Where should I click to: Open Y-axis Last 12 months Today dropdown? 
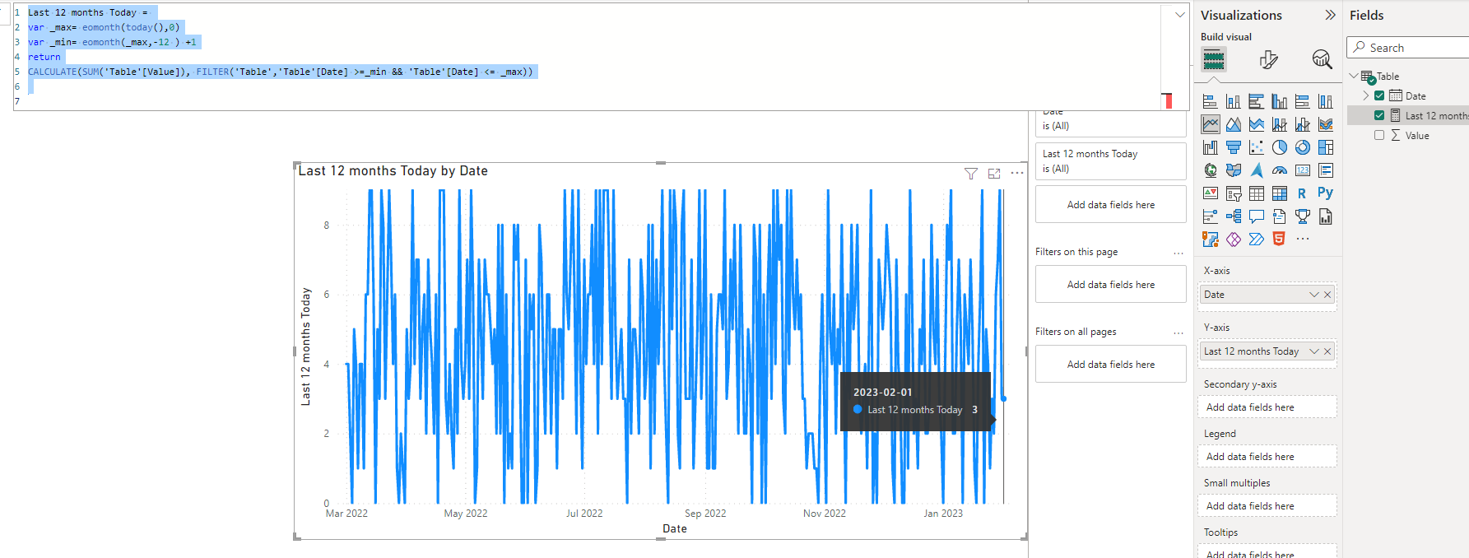pyautogui.click(x=1314, y=351)
